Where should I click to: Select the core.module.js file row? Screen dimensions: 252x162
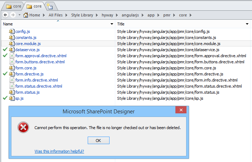(28, 44)
